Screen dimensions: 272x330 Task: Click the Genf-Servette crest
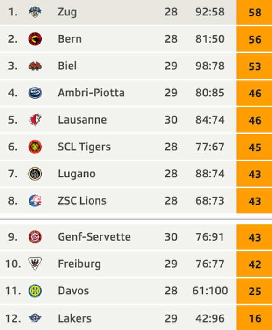tap(35, 237)
